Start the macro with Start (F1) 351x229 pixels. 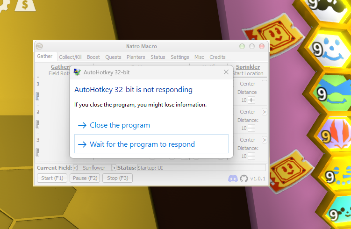tap(52, 178)
